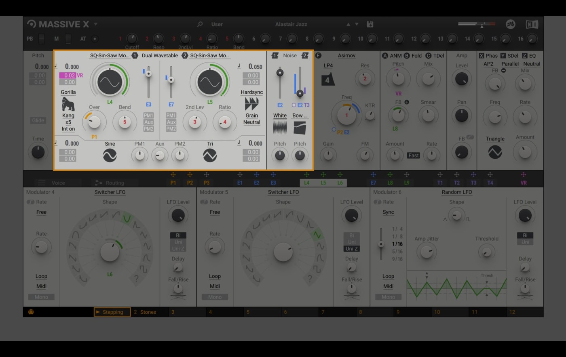Open oscillator 2 wavetable menu SQ-Sin-Saw
Viewport: 566px width, 357px height.
point(210,55)
